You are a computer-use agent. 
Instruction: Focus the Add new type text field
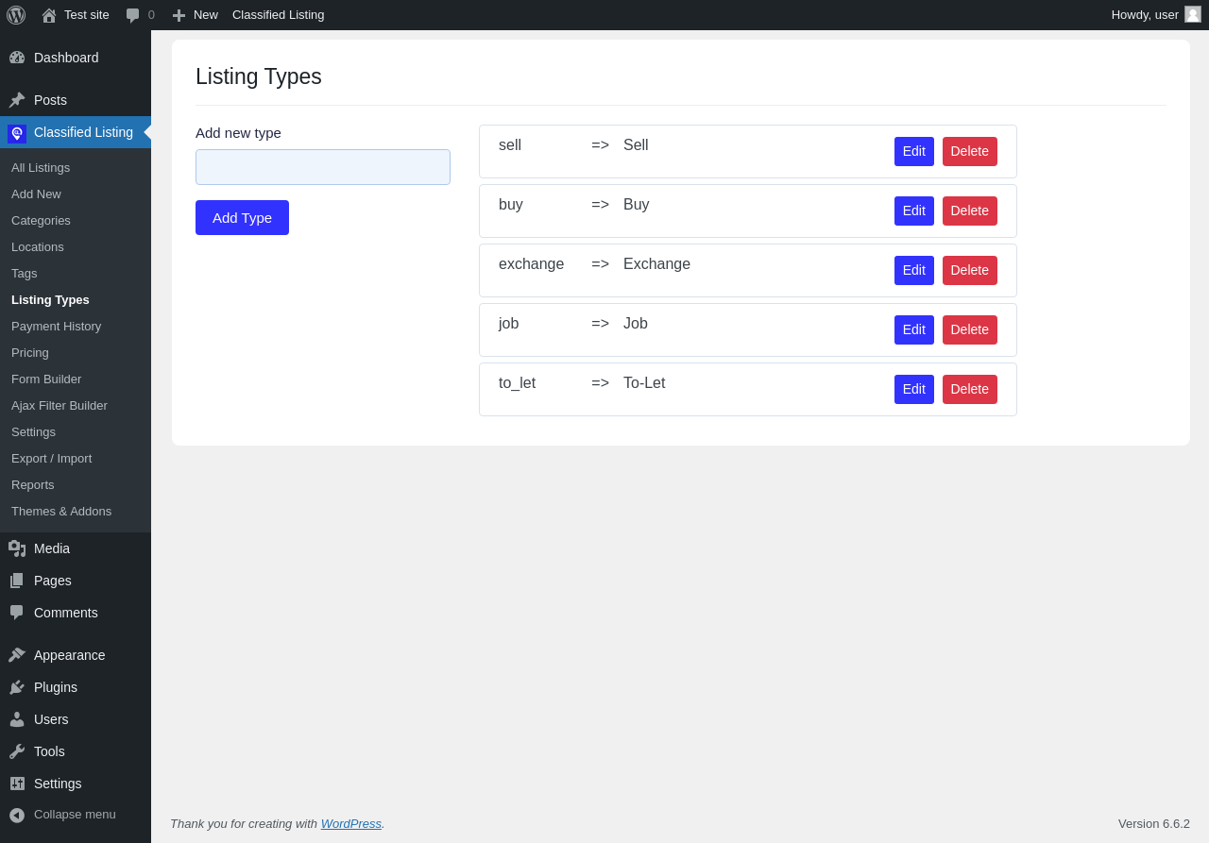323,167
